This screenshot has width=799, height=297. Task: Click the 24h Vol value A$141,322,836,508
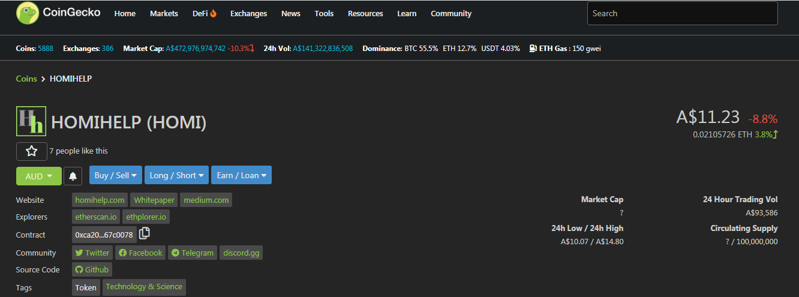click(323, 48)
